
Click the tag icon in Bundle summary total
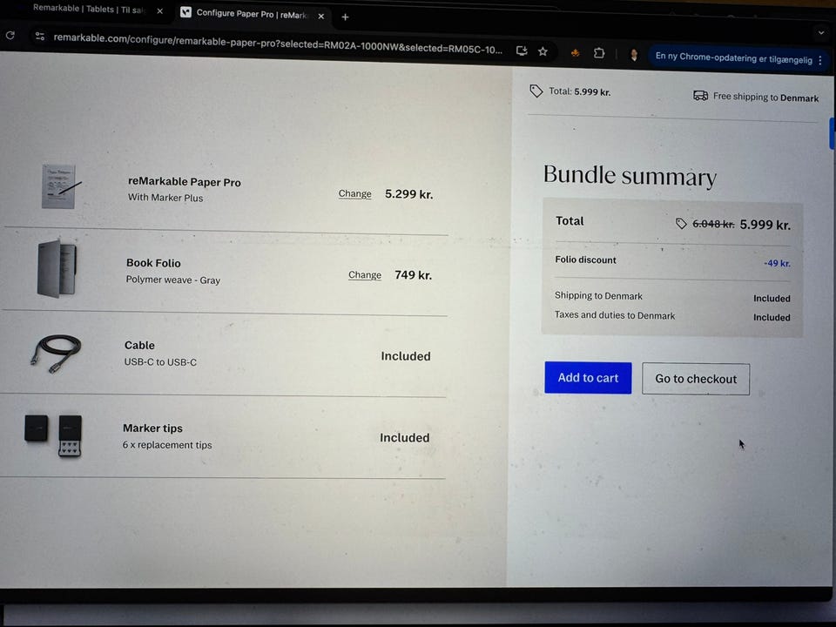[681, 223]
